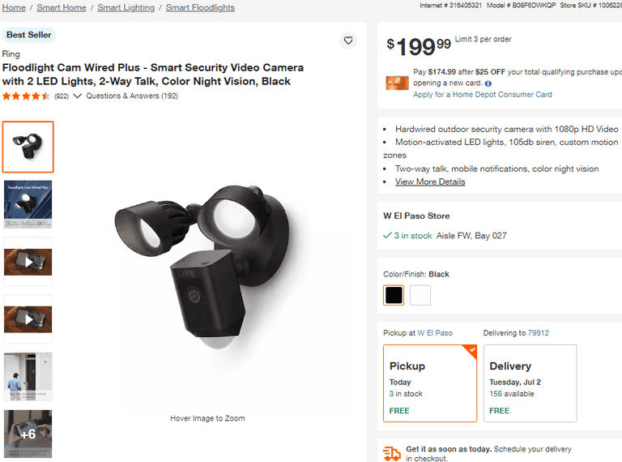Open Questions & Answers (192) link
The image size is (622, 462).
(132, 96)
